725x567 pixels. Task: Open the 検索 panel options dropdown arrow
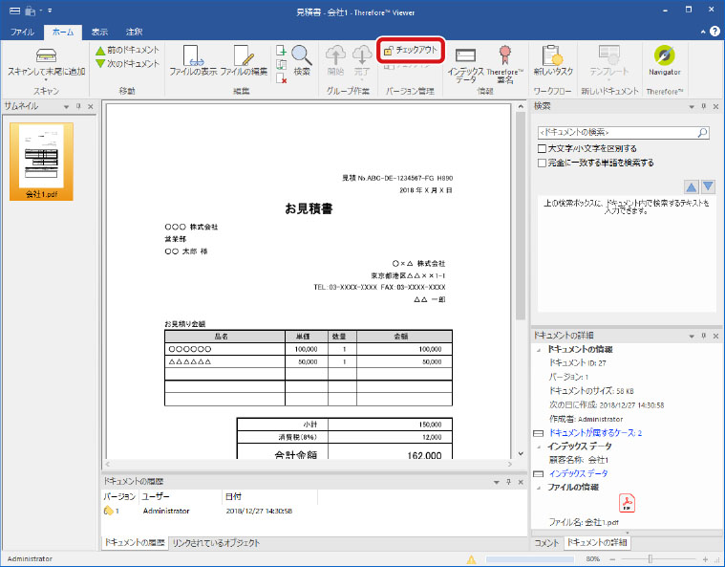691,106
